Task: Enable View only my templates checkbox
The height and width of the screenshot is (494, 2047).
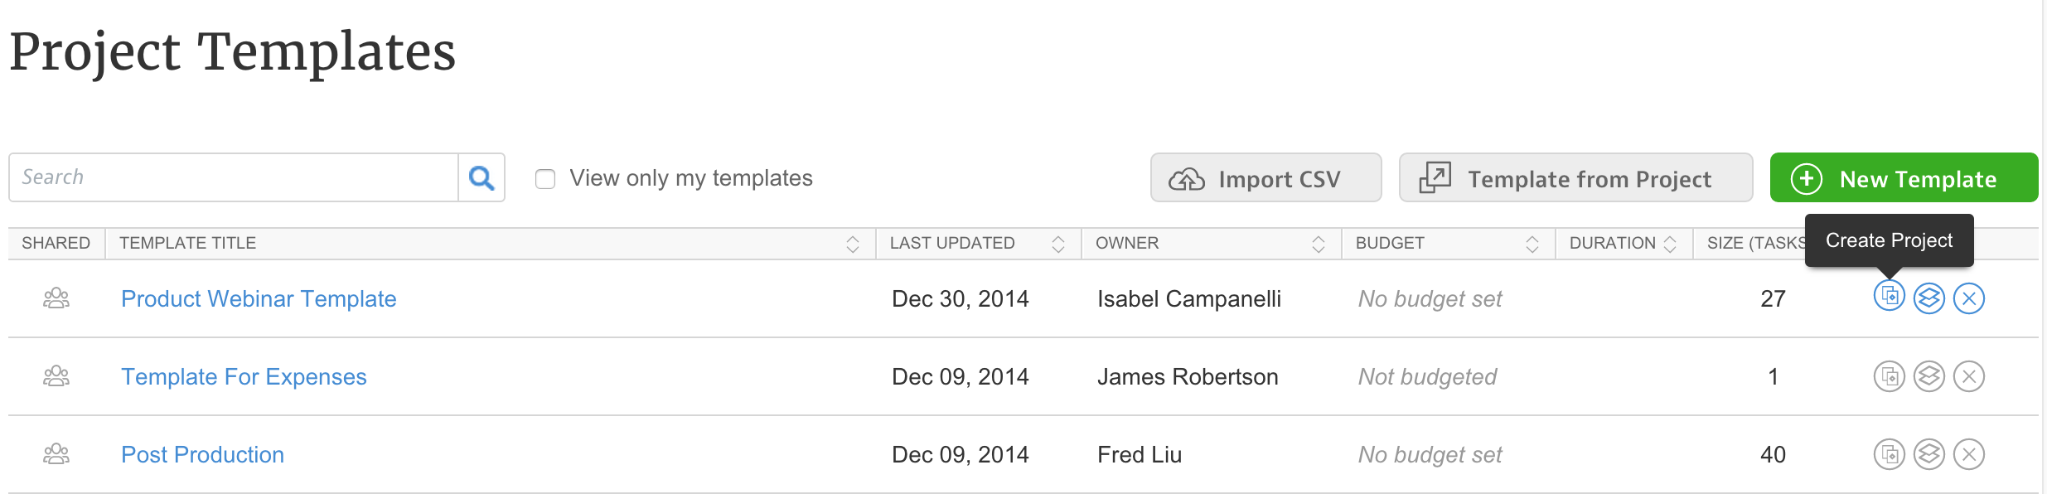Action: click(x=545, y=179)
